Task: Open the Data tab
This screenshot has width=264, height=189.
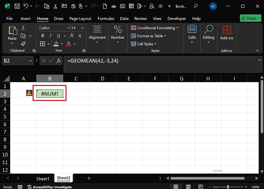Action: [x=124, y=18]
